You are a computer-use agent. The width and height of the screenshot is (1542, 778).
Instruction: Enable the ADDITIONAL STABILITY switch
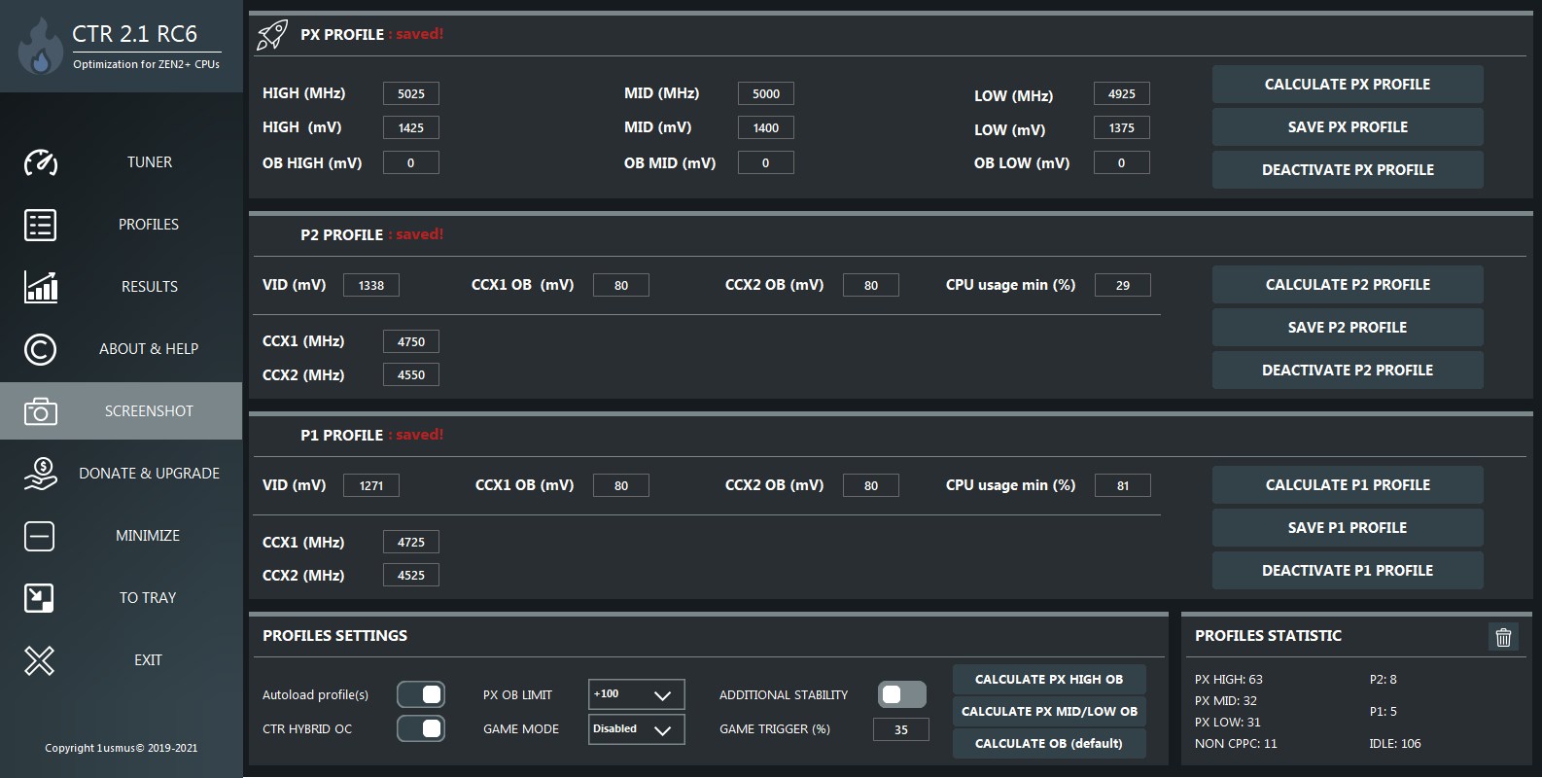(x=902, y=694)
